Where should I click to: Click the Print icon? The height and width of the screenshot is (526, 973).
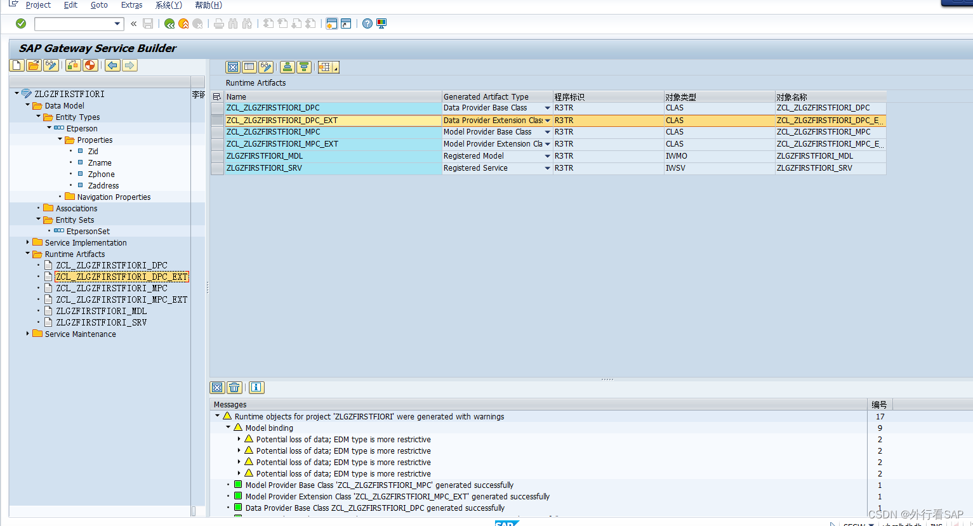(x=219, y=23)
